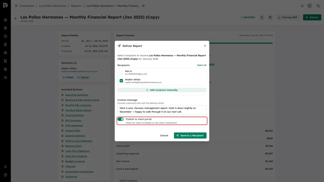Click the Delivered status badge

coord(248,17)
